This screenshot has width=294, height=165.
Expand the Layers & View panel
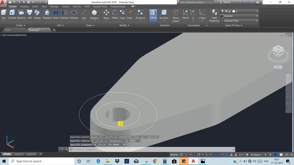(x=233, y=25)
